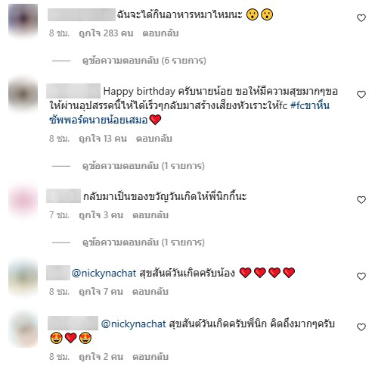Image resolution: width=375 pixels, height=369 pixels.
Task: Tap heart beside the bottom comment
Action: [x=361, y=327]
